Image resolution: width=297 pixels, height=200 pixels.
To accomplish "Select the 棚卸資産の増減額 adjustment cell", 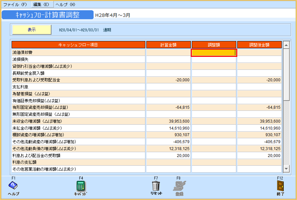I will (214, 135).
